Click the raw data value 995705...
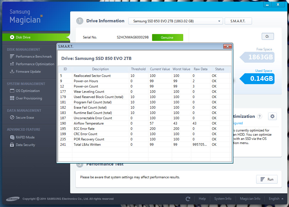Screen dimensions: 289x207 [200, 145]
